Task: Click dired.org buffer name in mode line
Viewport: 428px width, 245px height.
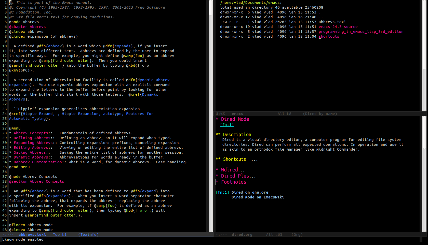Action: 242,235
